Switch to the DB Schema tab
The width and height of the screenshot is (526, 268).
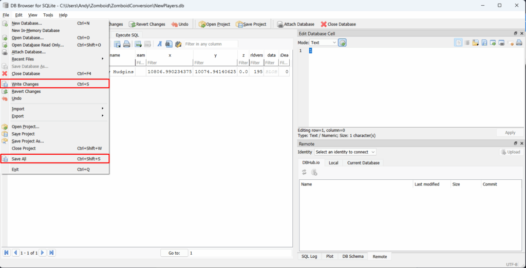coord(352,256)
